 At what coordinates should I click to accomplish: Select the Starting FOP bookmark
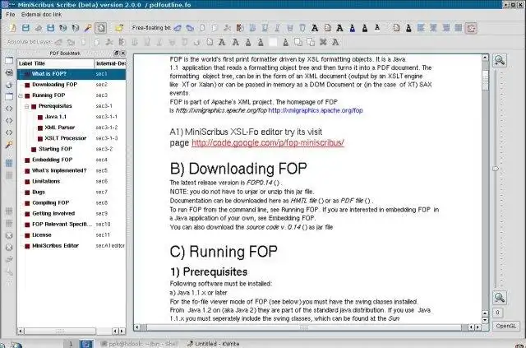55,149
